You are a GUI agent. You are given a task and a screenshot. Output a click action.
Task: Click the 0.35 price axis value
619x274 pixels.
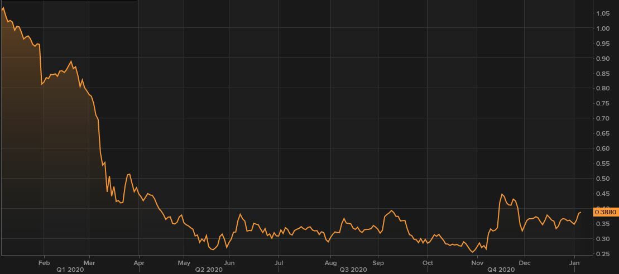point(602,224)
